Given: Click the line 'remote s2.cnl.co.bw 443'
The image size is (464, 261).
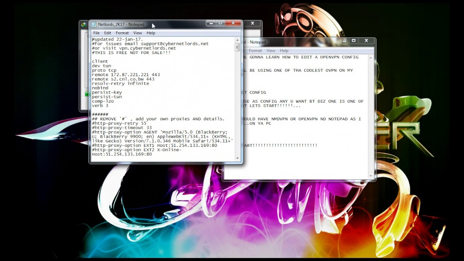Looking at the screenshot, I should pyautogui.click(x=123, y=79).
